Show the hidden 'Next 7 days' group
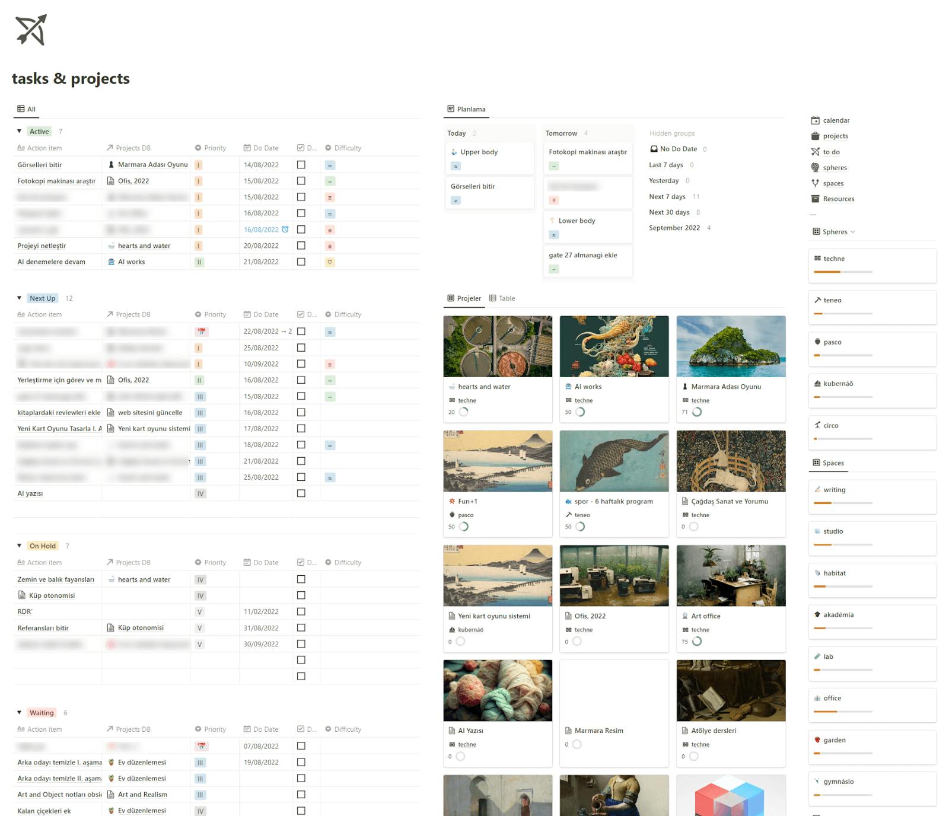 (668, 196)
